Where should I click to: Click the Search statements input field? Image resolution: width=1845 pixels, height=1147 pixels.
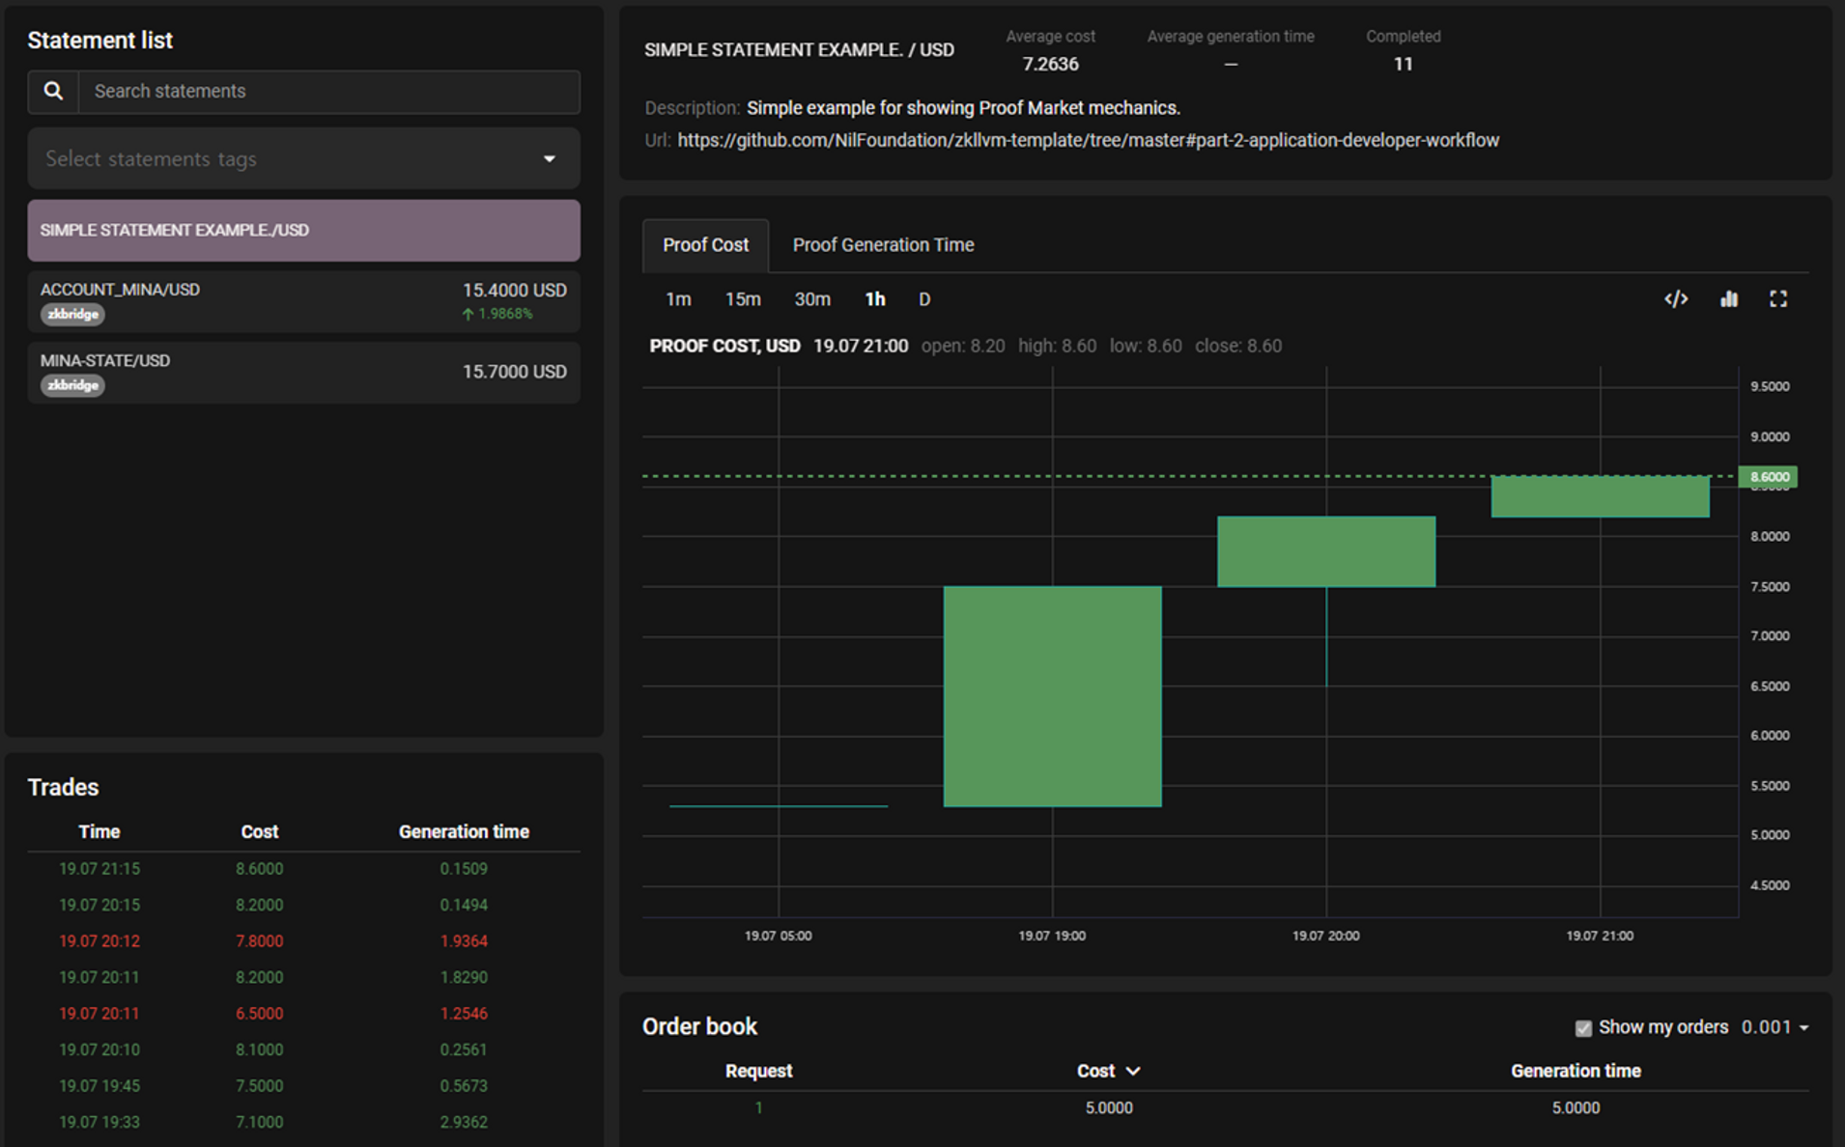click(x=328, y=92)
